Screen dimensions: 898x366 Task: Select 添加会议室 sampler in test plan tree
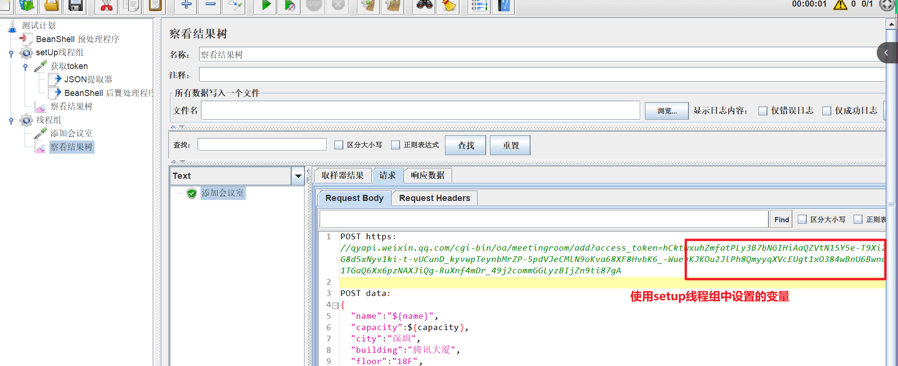pos(71,133)
